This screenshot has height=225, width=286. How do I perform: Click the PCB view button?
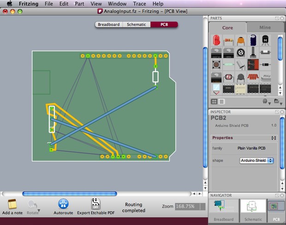click(x=164, y=24)
